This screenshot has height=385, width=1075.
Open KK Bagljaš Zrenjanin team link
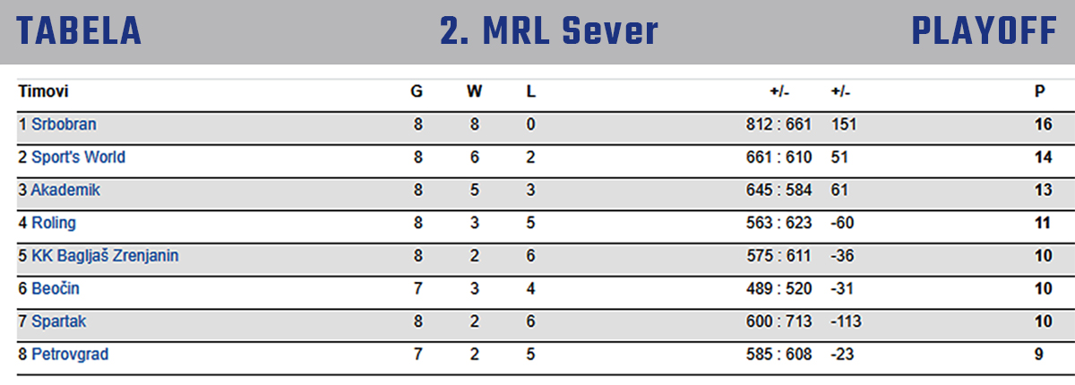click(x=105, y=256)
